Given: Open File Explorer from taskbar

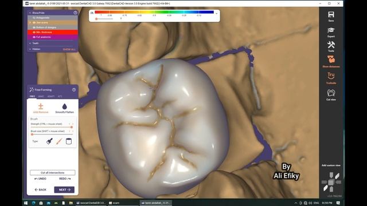Looking at the screenshot, I should 71,203.
